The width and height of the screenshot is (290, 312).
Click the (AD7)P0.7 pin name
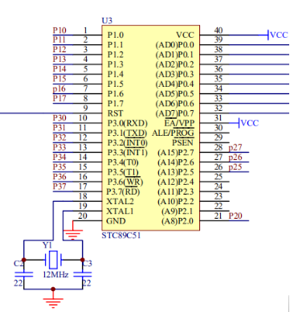tap(174, 113)
